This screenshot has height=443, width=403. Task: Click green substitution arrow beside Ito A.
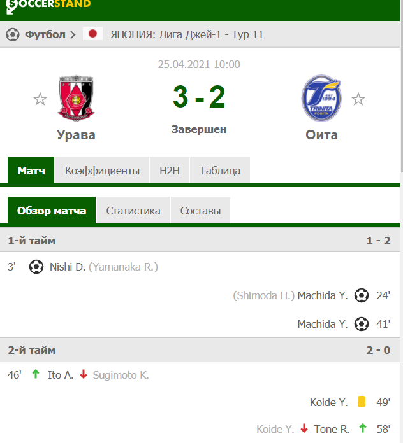coord(36,375)
